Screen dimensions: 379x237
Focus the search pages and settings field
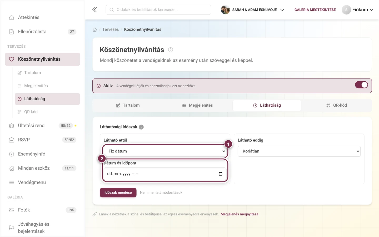click(x=158, y=10)
